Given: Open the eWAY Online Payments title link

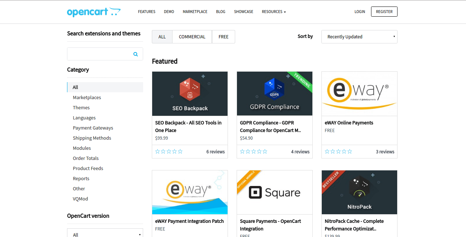Looking at the screenshot, I should click(x=349, y=123).
